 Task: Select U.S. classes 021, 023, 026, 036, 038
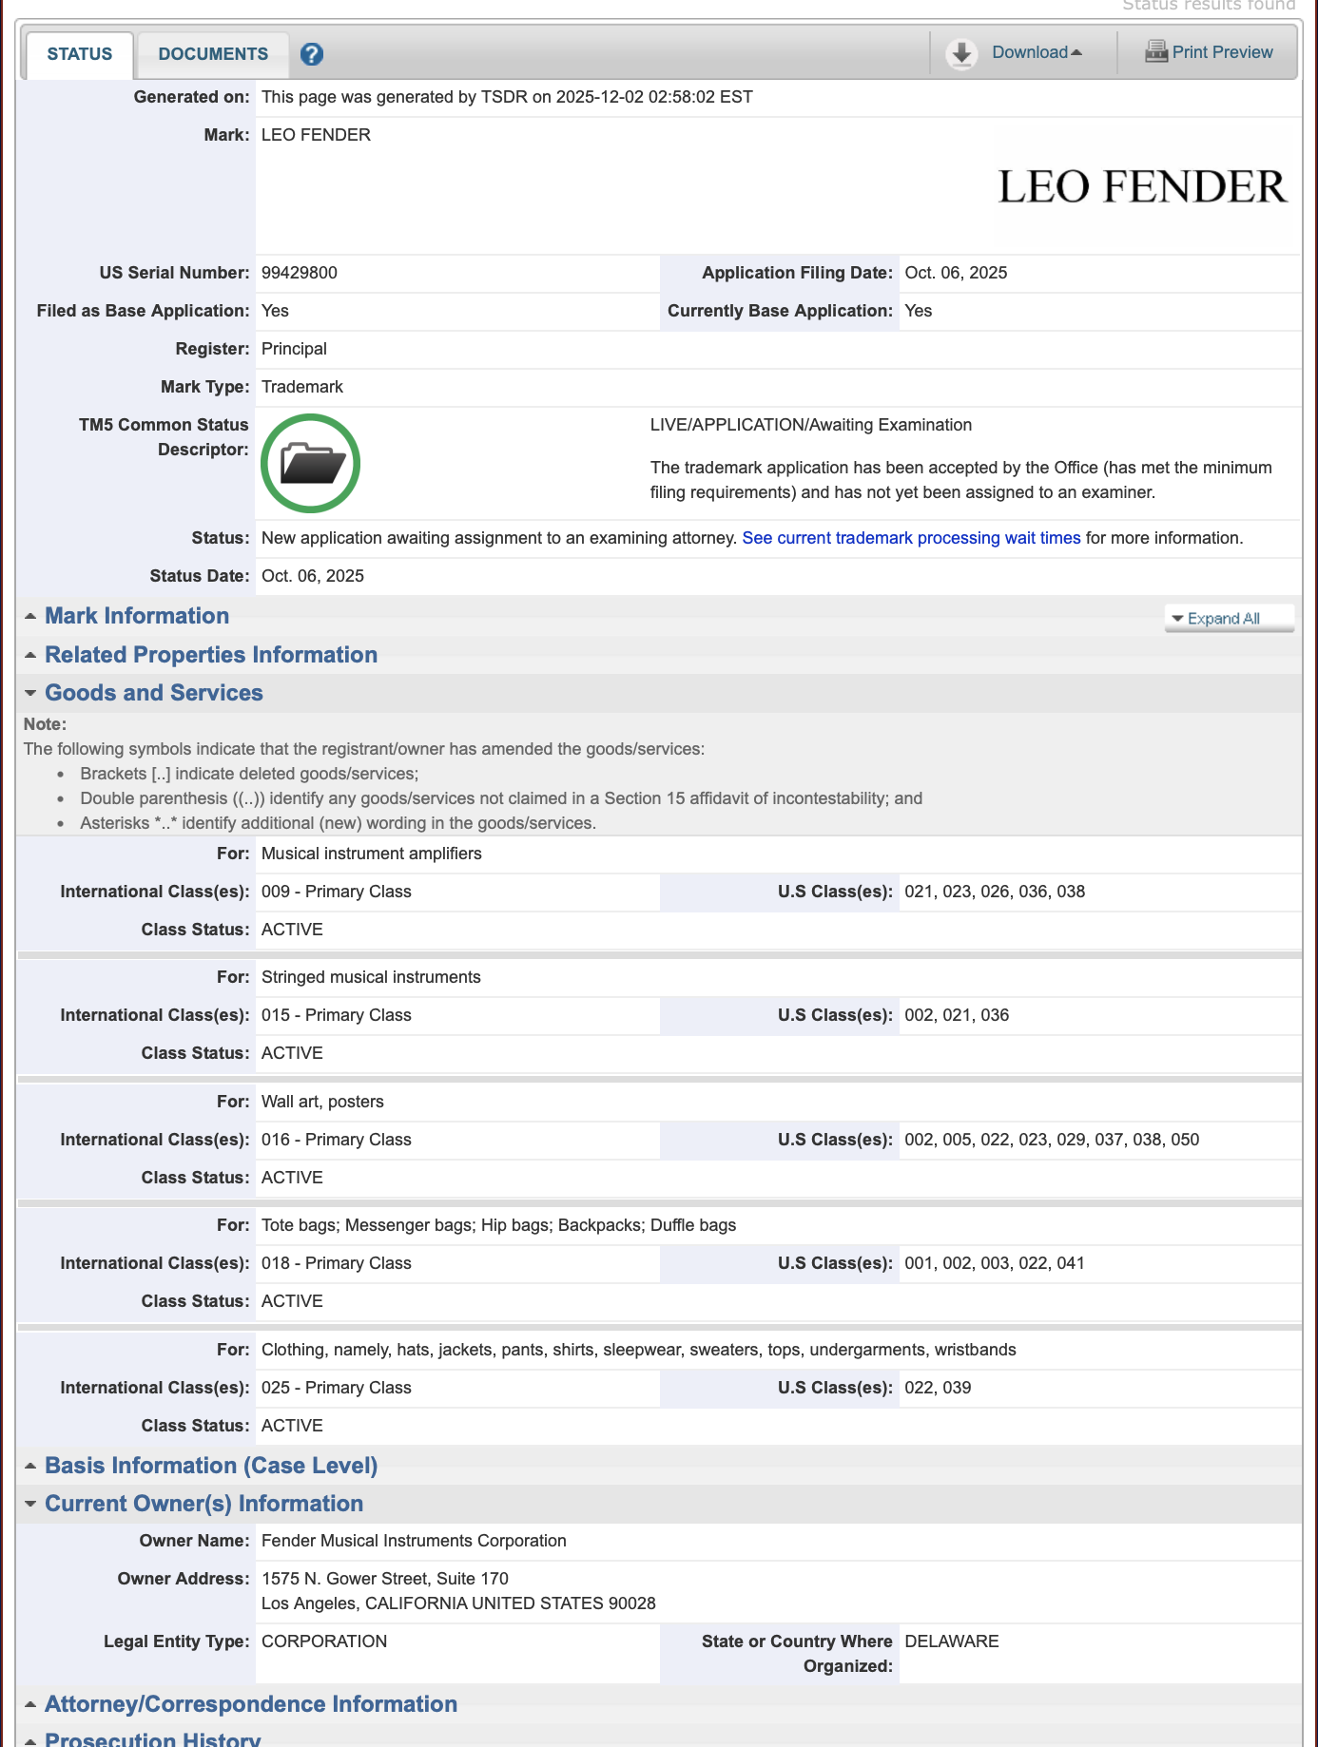[x=995, y=892]
